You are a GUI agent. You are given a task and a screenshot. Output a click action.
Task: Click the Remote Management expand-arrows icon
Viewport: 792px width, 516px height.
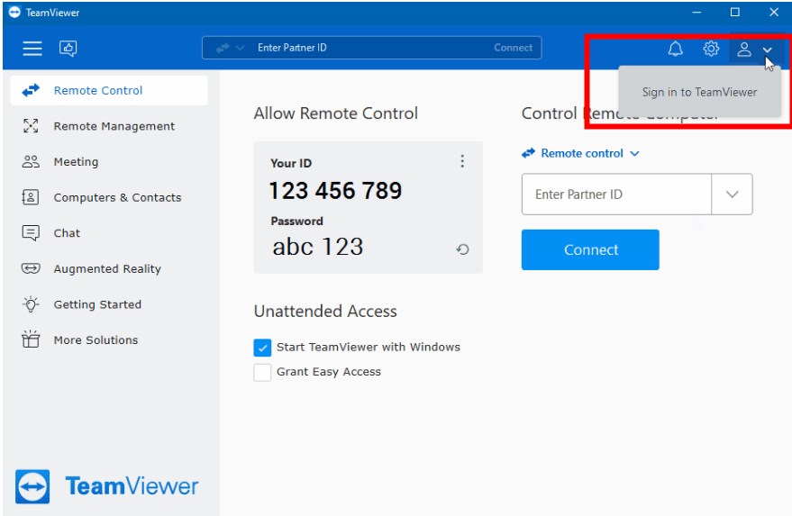pos(31,126)
